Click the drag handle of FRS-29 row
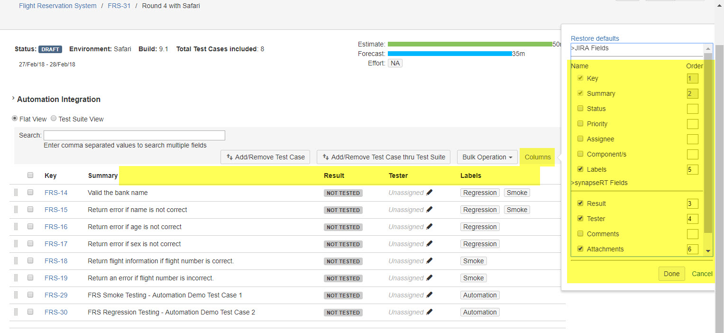 click(16, 295)
